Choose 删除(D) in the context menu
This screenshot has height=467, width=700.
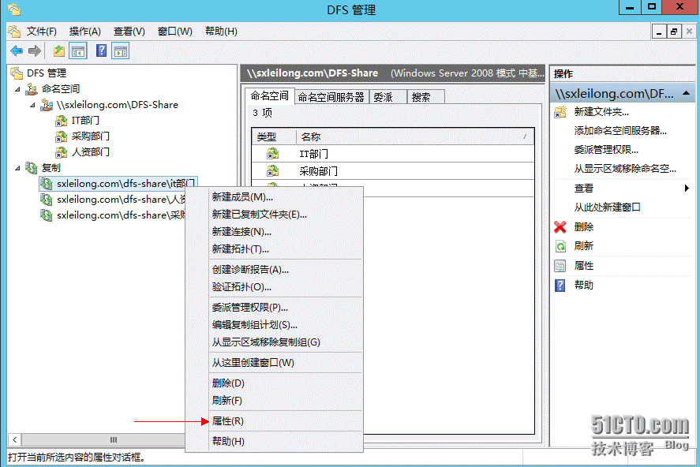286,383
